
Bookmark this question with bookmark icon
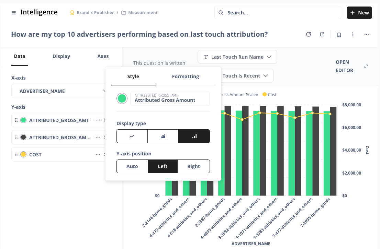[339, 35]
